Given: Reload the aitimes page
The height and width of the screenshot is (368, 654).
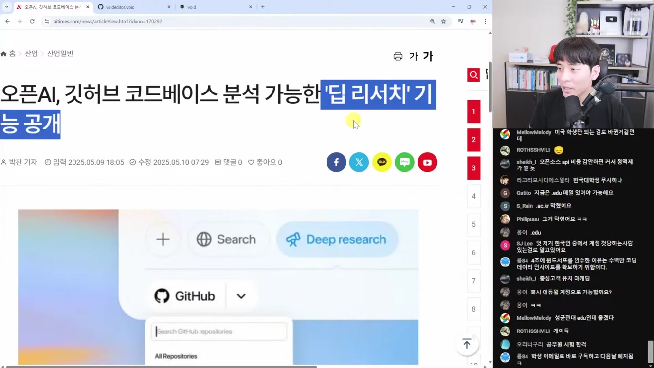Looking at the screenshot, I should pos(32,21).
